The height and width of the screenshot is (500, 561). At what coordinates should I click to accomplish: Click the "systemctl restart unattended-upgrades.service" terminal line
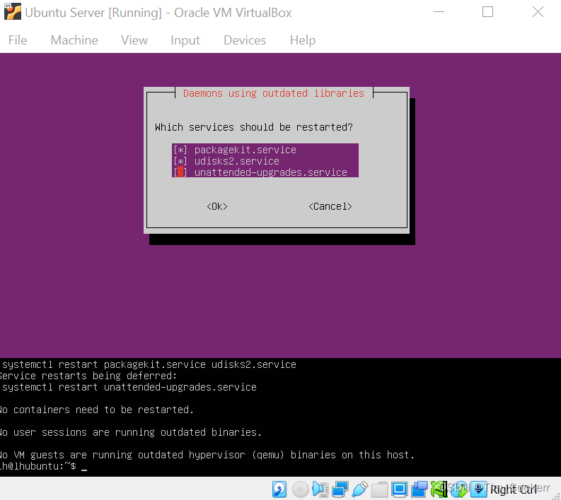[129, 387]
